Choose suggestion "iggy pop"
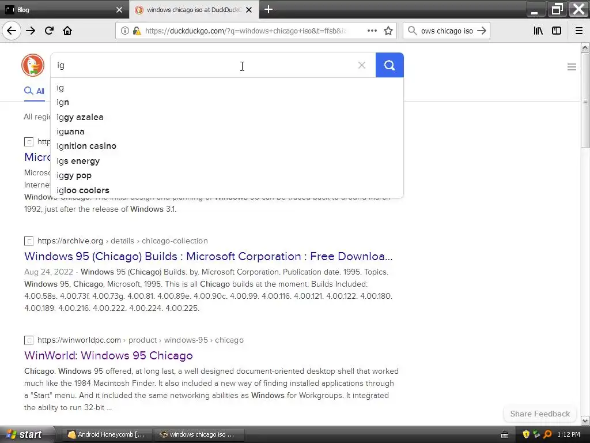 227,175
